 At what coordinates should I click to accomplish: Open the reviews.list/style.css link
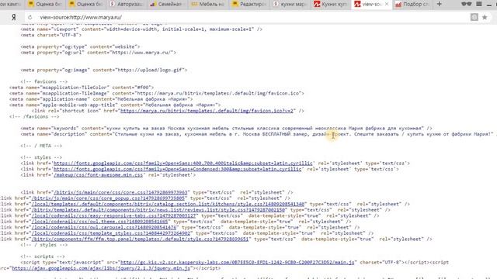tap(158, 210)
